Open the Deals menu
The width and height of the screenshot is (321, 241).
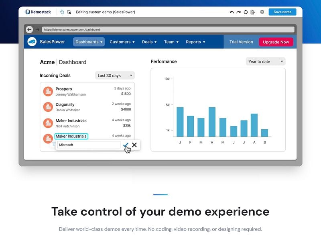click(149, 42)
